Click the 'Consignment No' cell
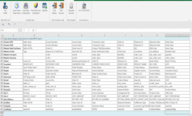The width and height of the screenshot is (192, 116). [126, 93]
